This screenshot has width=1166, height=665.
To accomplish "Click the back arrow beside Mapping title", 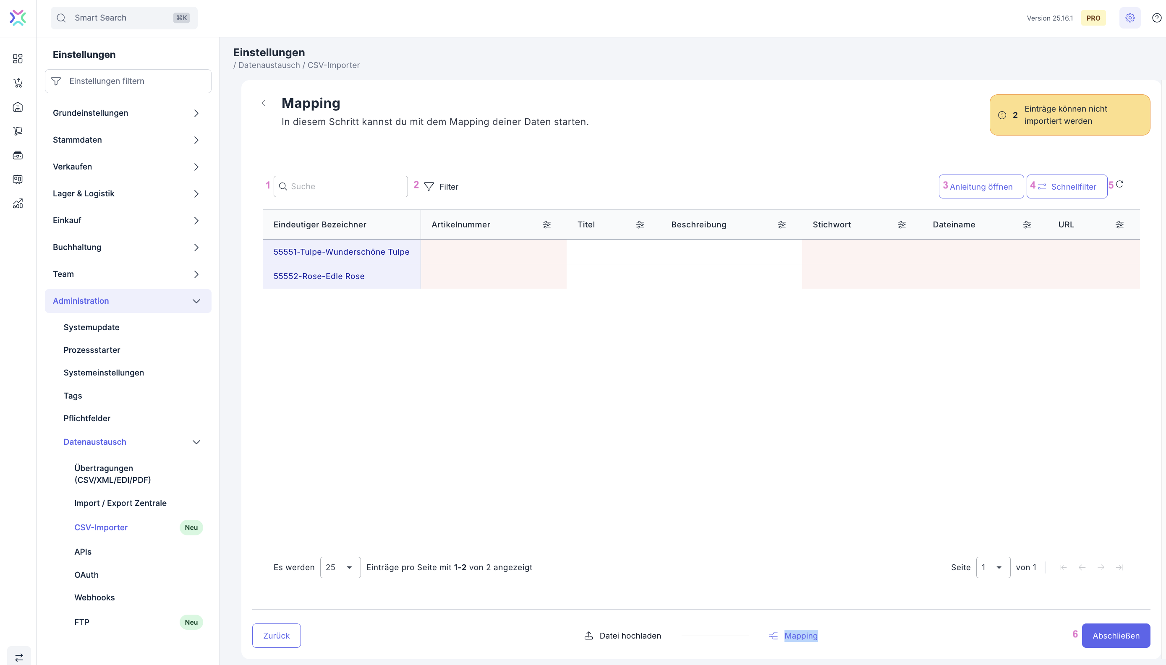I will click(x=264, y=103).
